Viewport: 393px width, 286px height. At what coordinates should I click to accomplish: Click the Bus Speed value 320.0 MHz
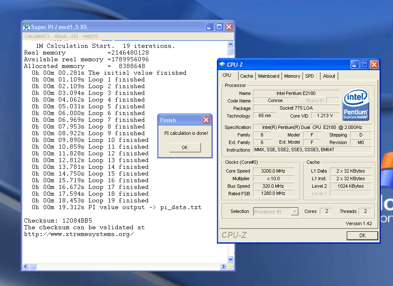(273, 186)
